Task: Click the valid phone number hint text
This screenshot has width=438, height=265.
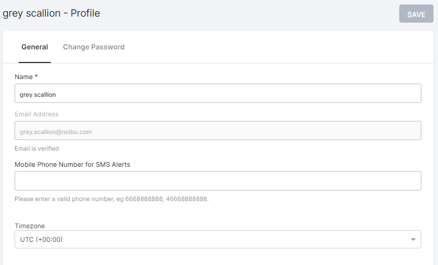Action: point(111,199)
